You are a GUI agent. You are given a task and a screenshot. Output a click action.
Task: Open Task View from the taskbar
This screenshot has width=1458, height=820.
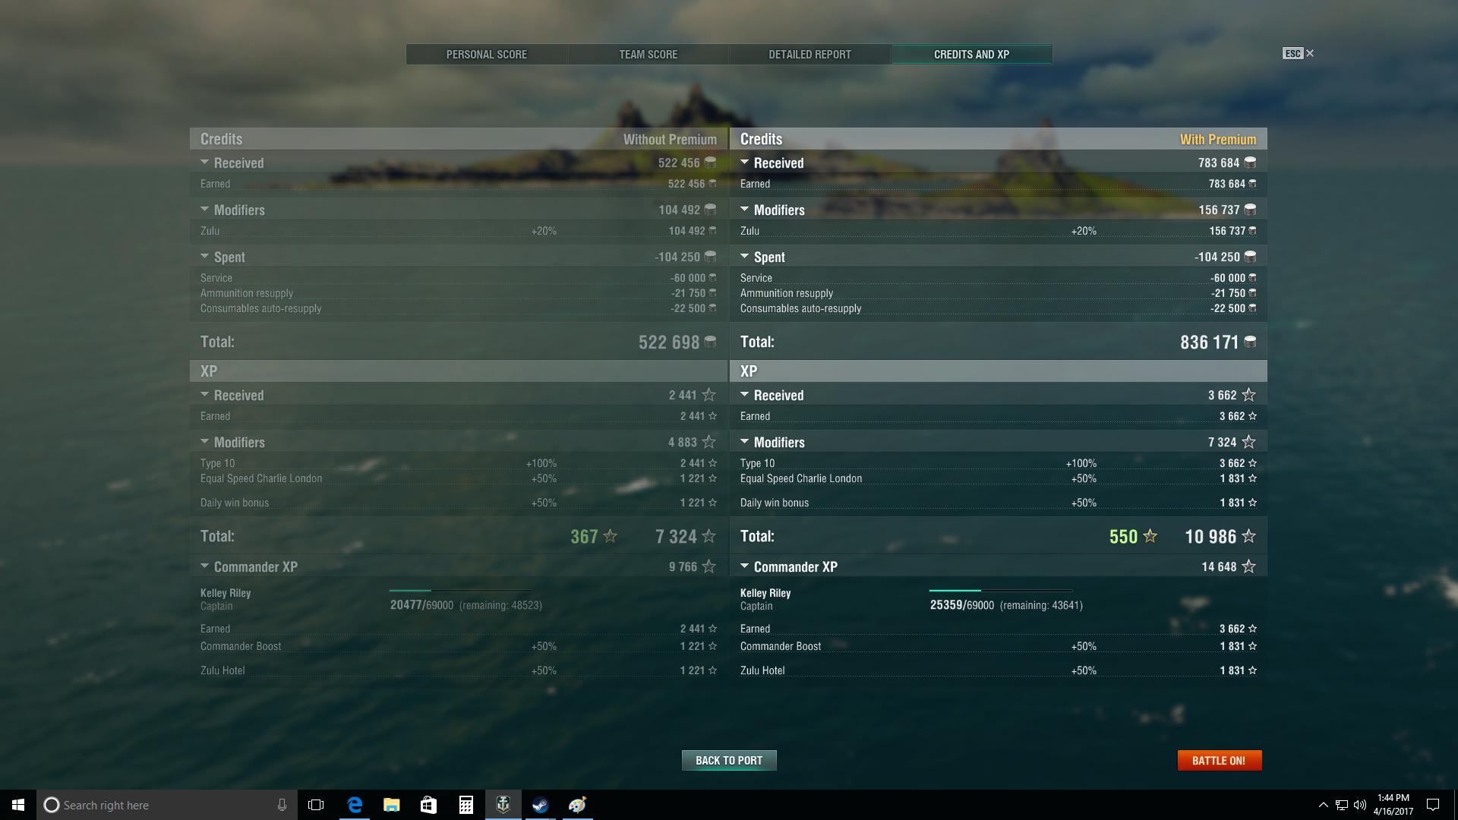(316, 805)
